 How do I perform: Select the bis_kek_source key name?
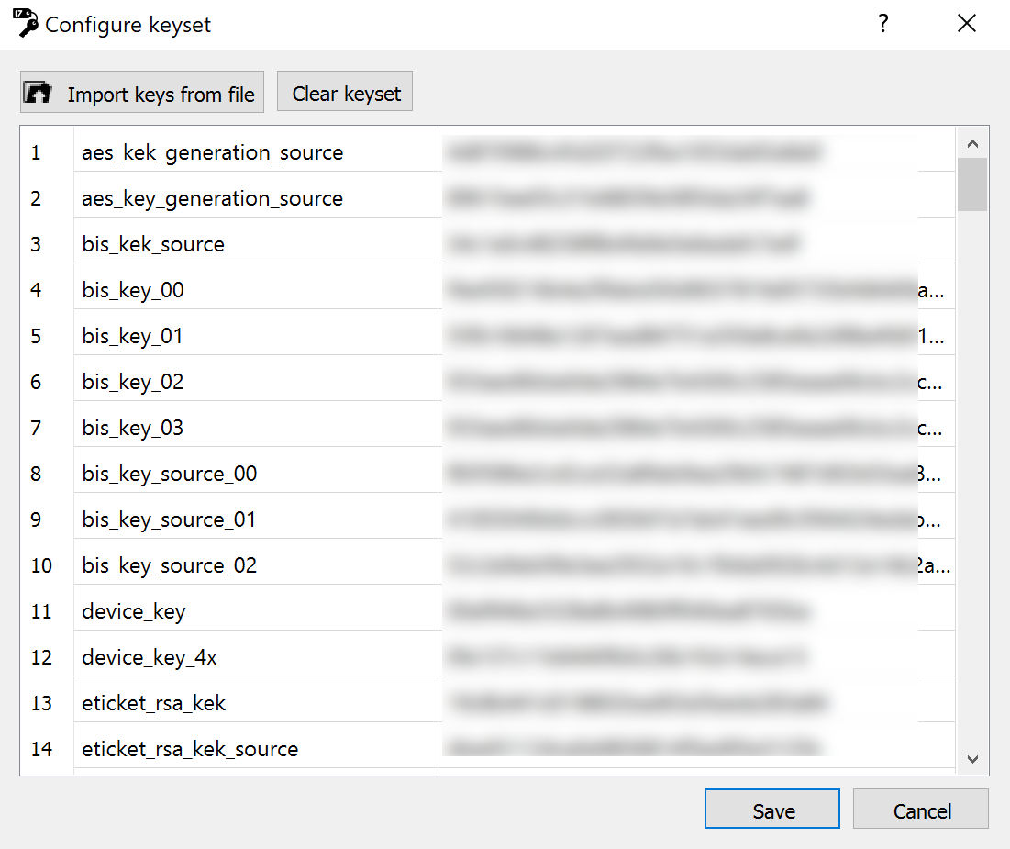coord(153,244)
